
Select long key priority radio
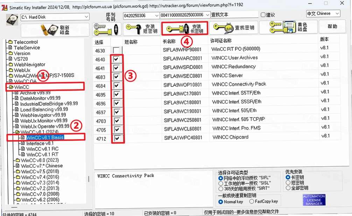tap(288, 177)
